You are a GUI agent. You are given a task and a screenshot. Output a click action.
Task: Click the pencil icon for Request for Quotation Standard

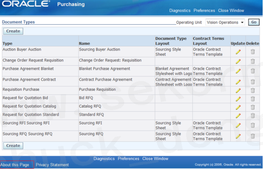[238, 116]
